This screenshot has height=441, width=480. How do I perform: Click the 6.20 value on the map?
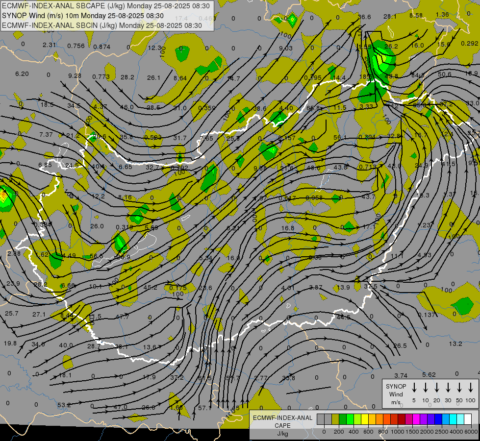point(22,74)
